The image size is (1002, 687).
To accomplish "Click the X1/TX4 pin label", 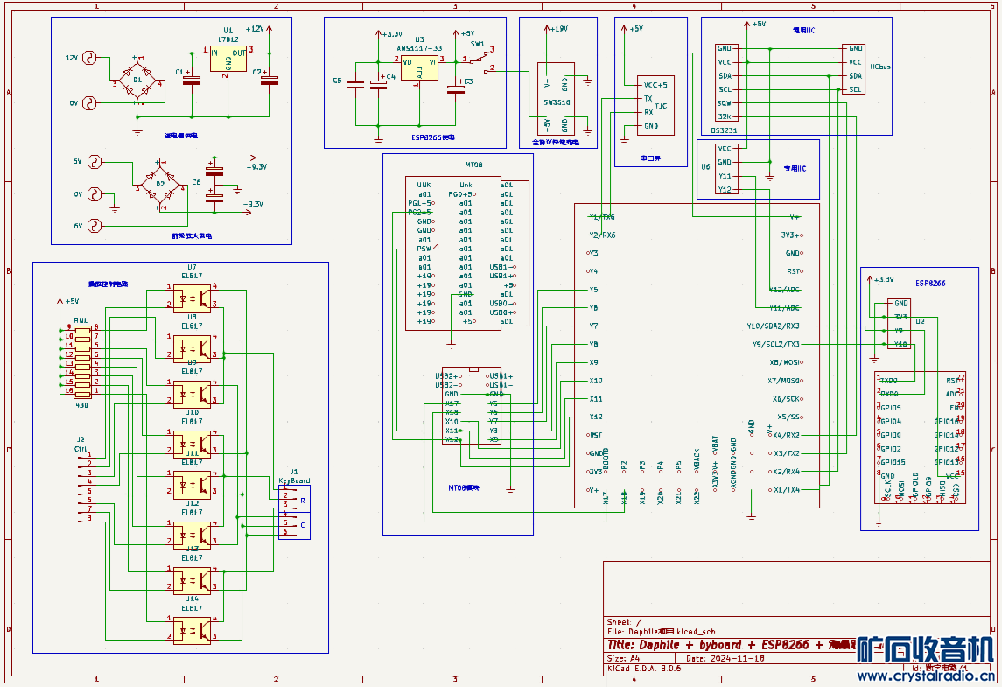I will [x=786, y=489].
